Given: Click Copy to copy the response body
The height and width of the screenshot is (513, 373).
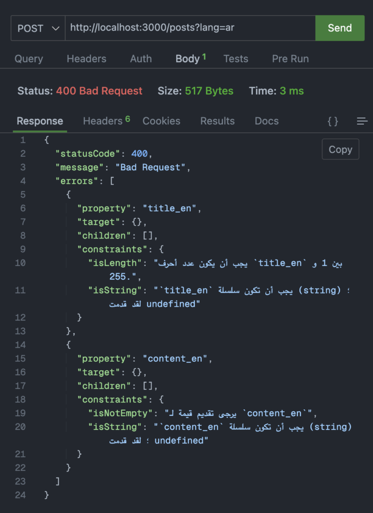Looking at the screenshot, I should (340, 149).
